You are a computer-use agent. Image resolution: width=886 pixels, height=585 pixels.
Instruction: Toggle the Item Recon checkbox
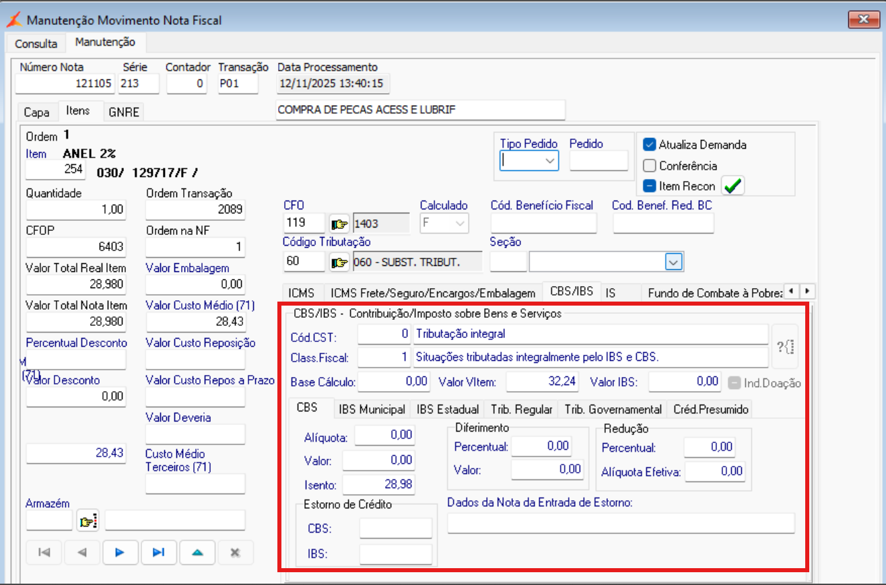pos(649,186)
